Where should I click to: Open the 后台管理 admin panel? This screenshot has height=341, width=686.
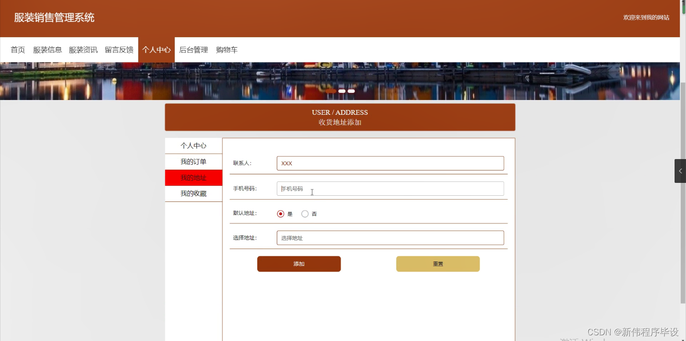tap(193, 50)
